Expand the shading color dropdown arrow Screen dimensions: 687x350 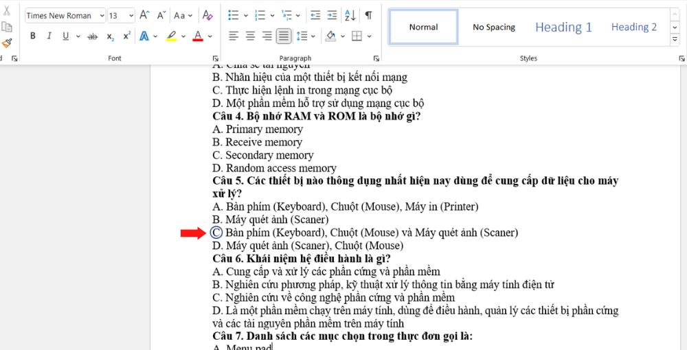[x=343, y=36]
